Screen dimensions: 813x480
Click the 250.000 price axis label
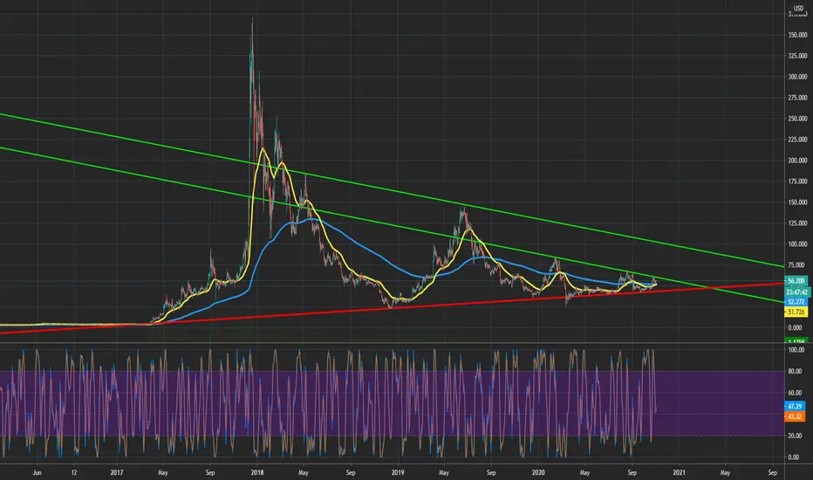click(797, 119)
